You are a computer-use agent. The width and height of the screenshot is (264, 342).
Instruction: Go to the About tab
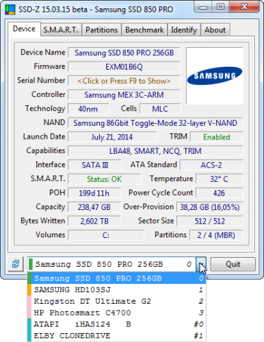click(x=215, y=30)
